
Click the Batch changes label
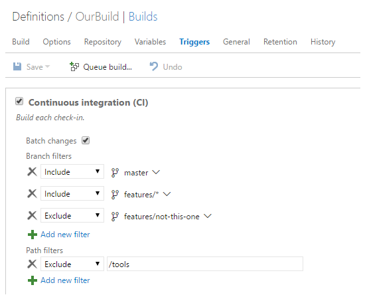click(x=51, y=141)
